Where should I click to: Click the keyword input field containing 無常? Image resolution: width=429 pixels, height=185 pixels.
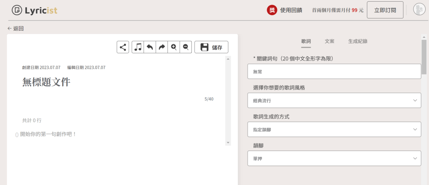[x=334, y=72]
